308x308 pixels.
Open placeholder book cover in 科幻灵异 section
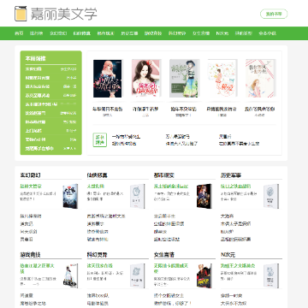137,275
